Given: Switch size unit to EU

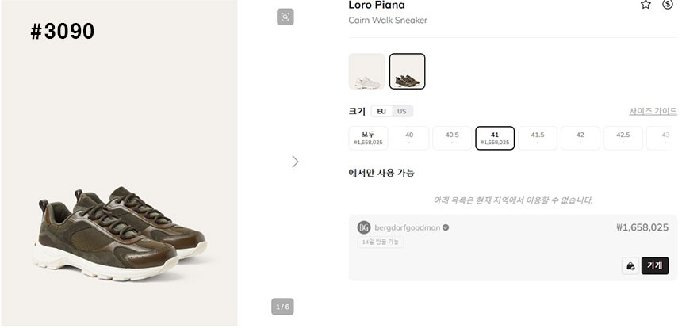Looking at the screenshot, I should coord(381,112).
